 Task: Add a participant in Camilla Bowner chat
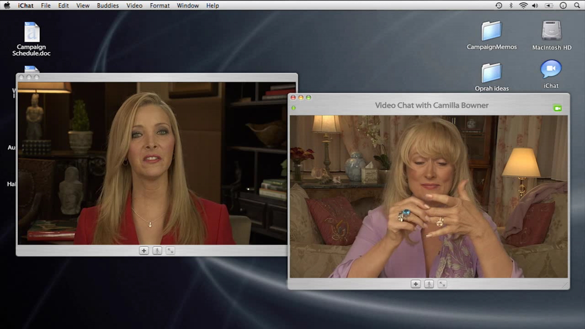415,284
